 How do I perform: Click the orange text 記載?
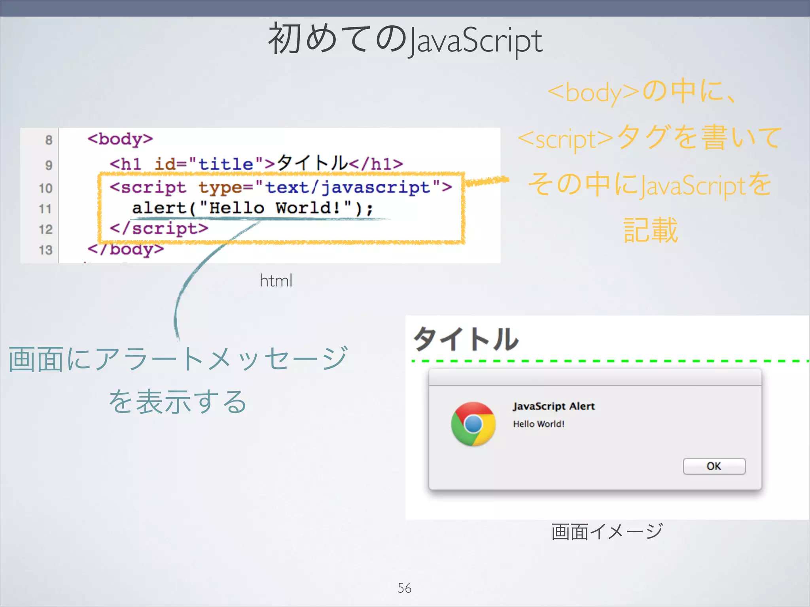651,230
